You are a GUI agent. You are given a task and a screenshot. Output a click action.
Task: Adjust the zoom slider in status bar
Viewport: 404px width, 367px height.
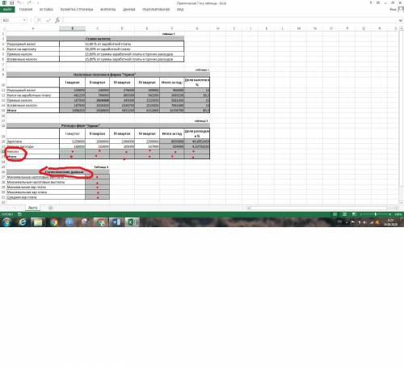(375, 214)
